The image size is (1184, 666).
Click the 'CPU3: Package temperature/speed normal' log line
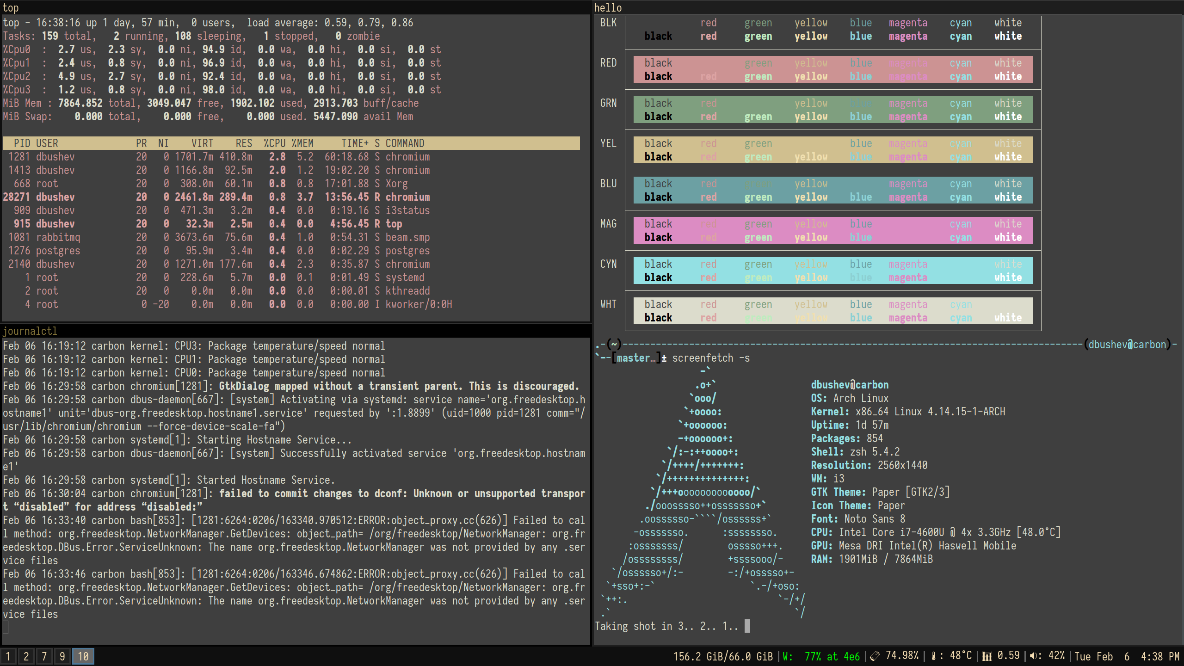click(x=194, y=346)
